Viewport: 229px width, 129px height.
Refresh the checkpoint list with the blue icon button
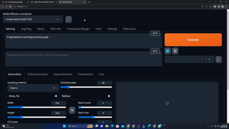tap(68, 19)
